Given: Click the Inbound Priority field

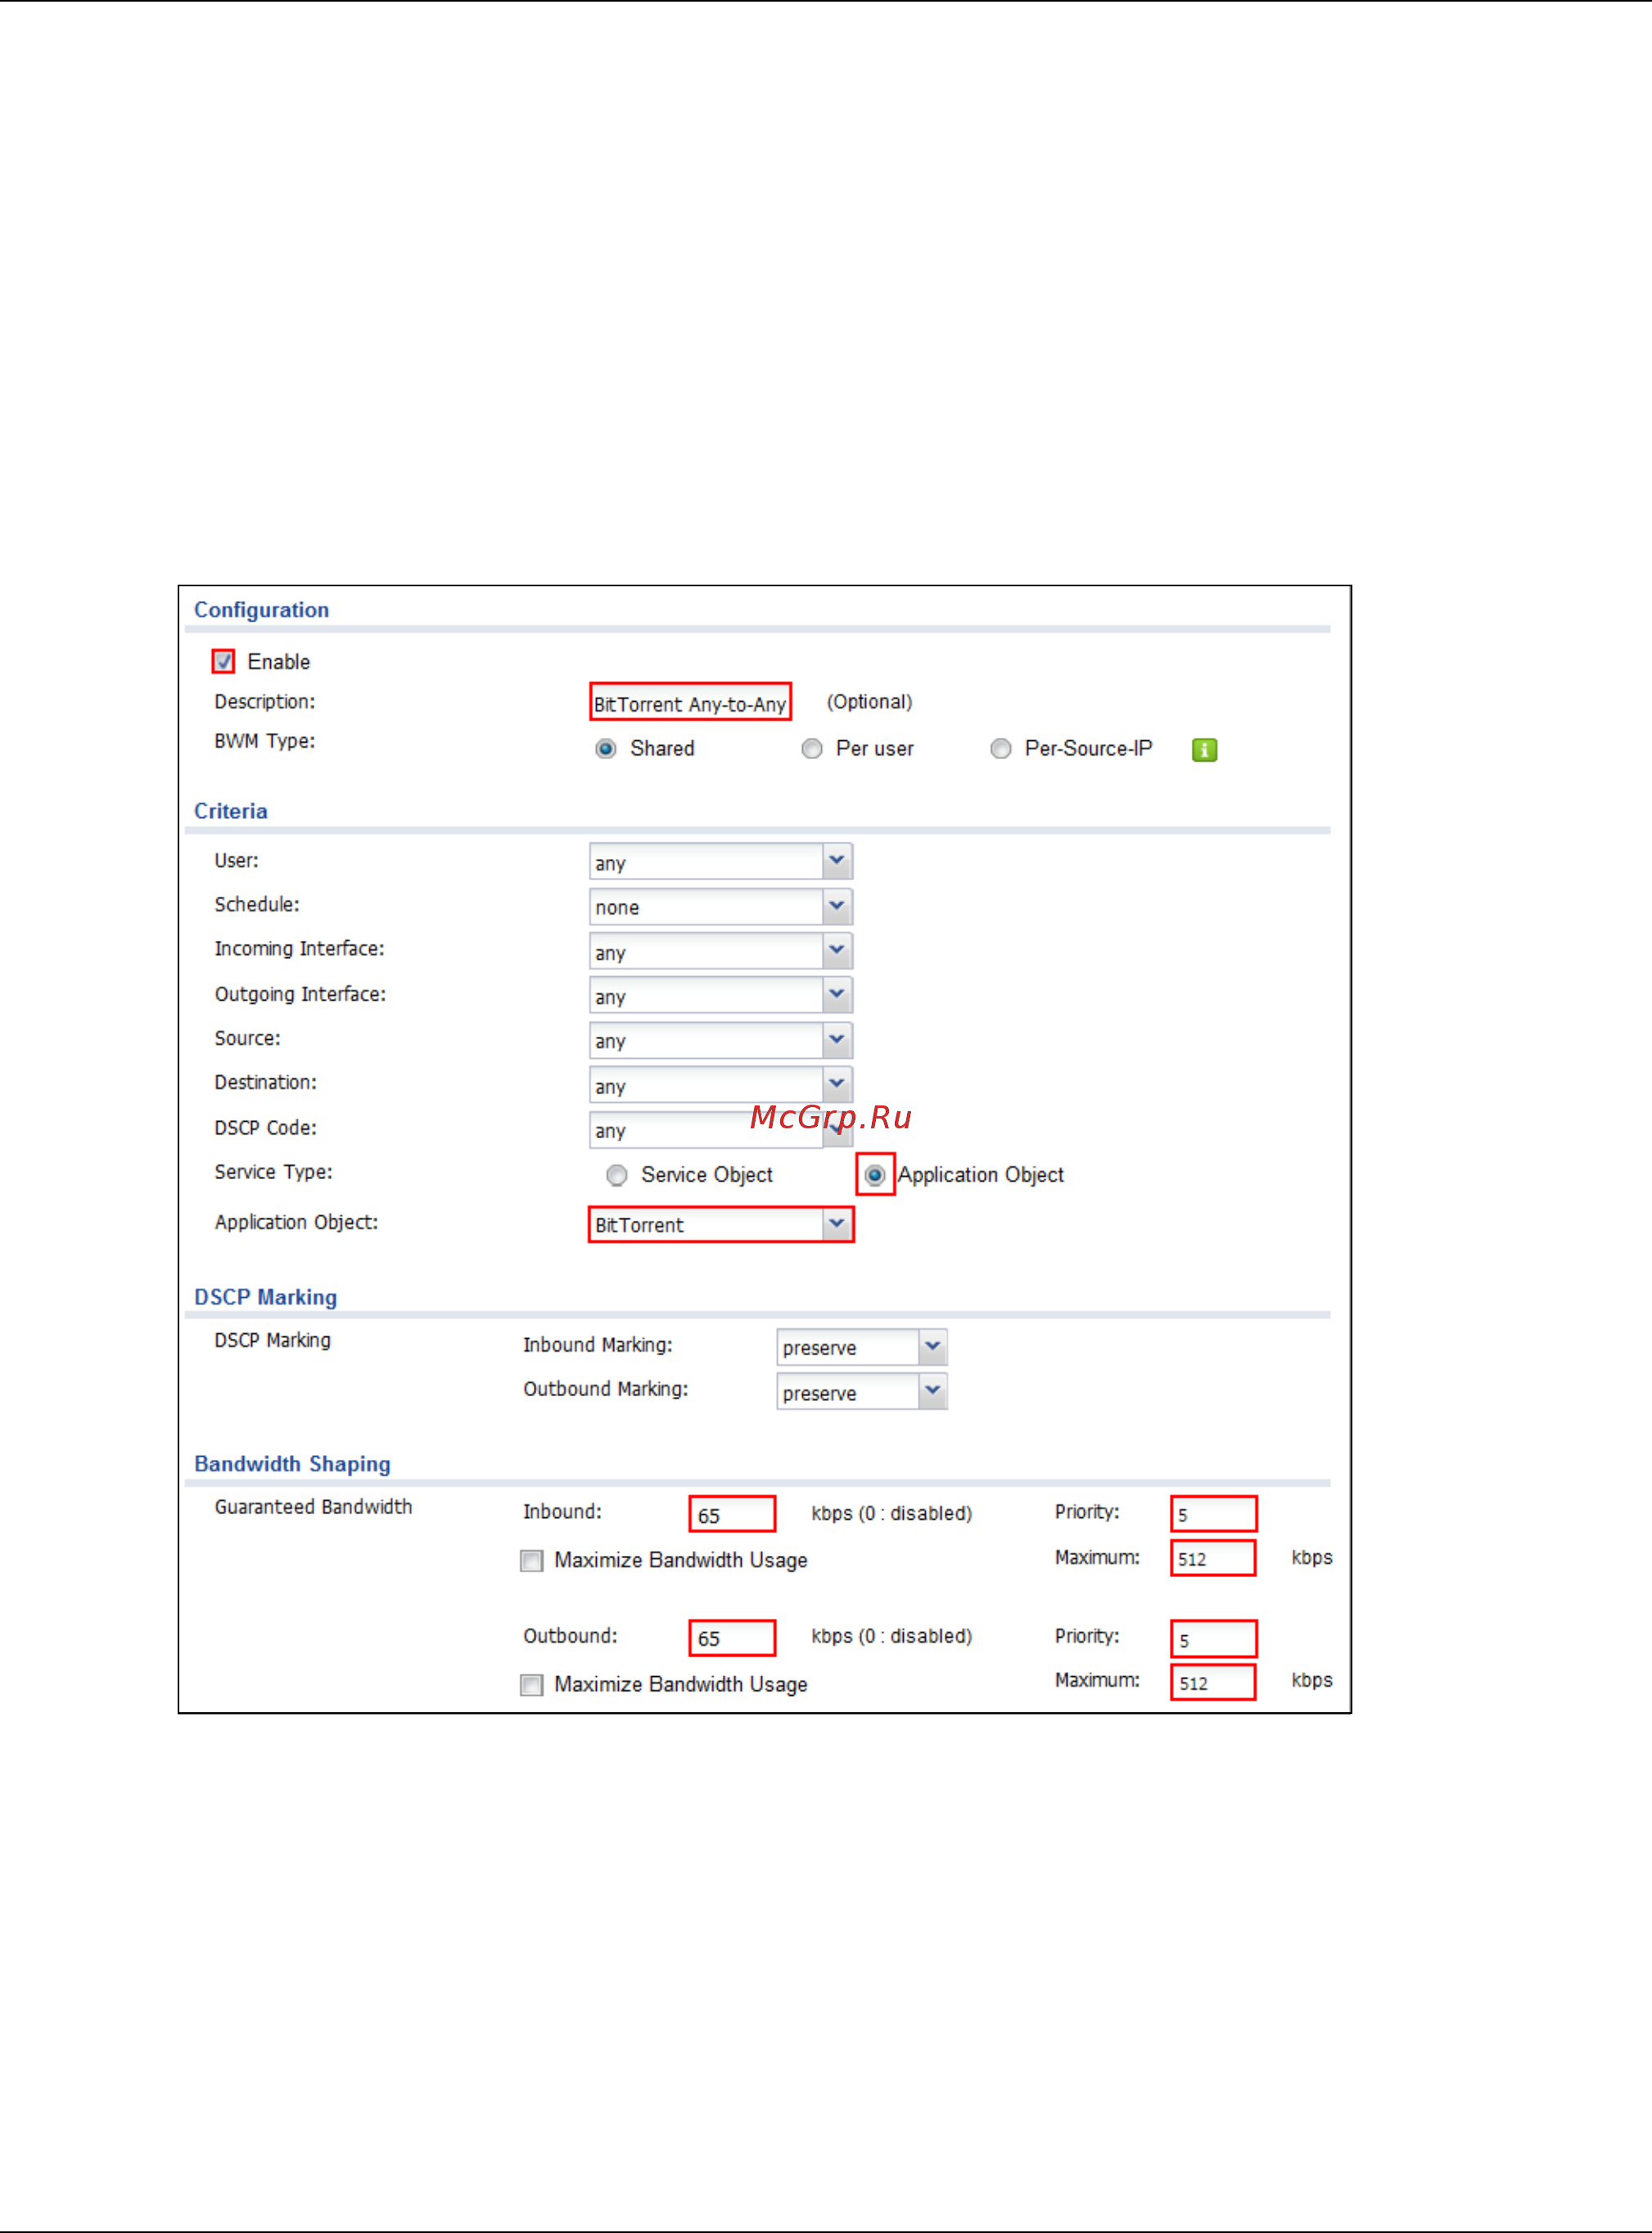Looking at the screenshot, I should (x=1214, y=1514).
